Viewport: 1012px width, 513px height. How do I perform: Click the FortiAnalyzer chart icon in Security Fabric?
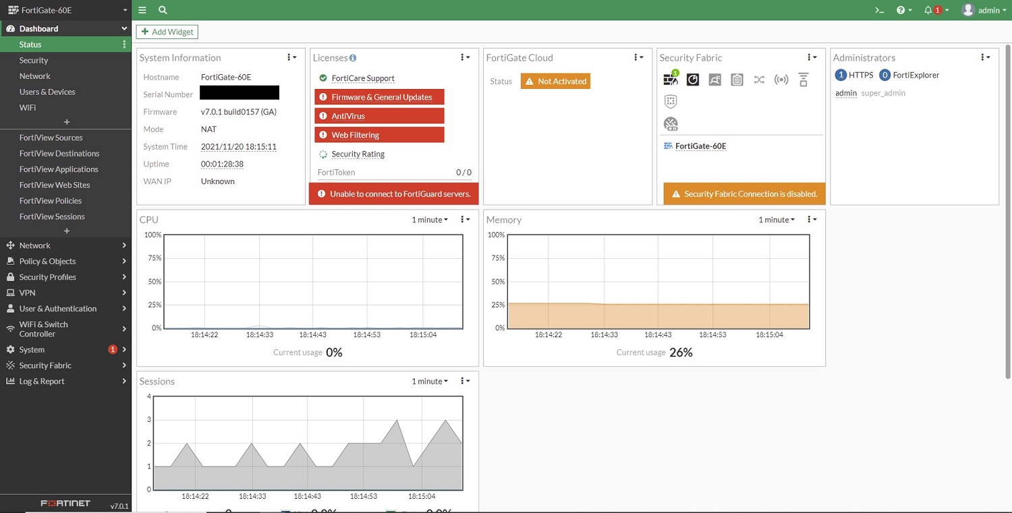pos(693,80)
